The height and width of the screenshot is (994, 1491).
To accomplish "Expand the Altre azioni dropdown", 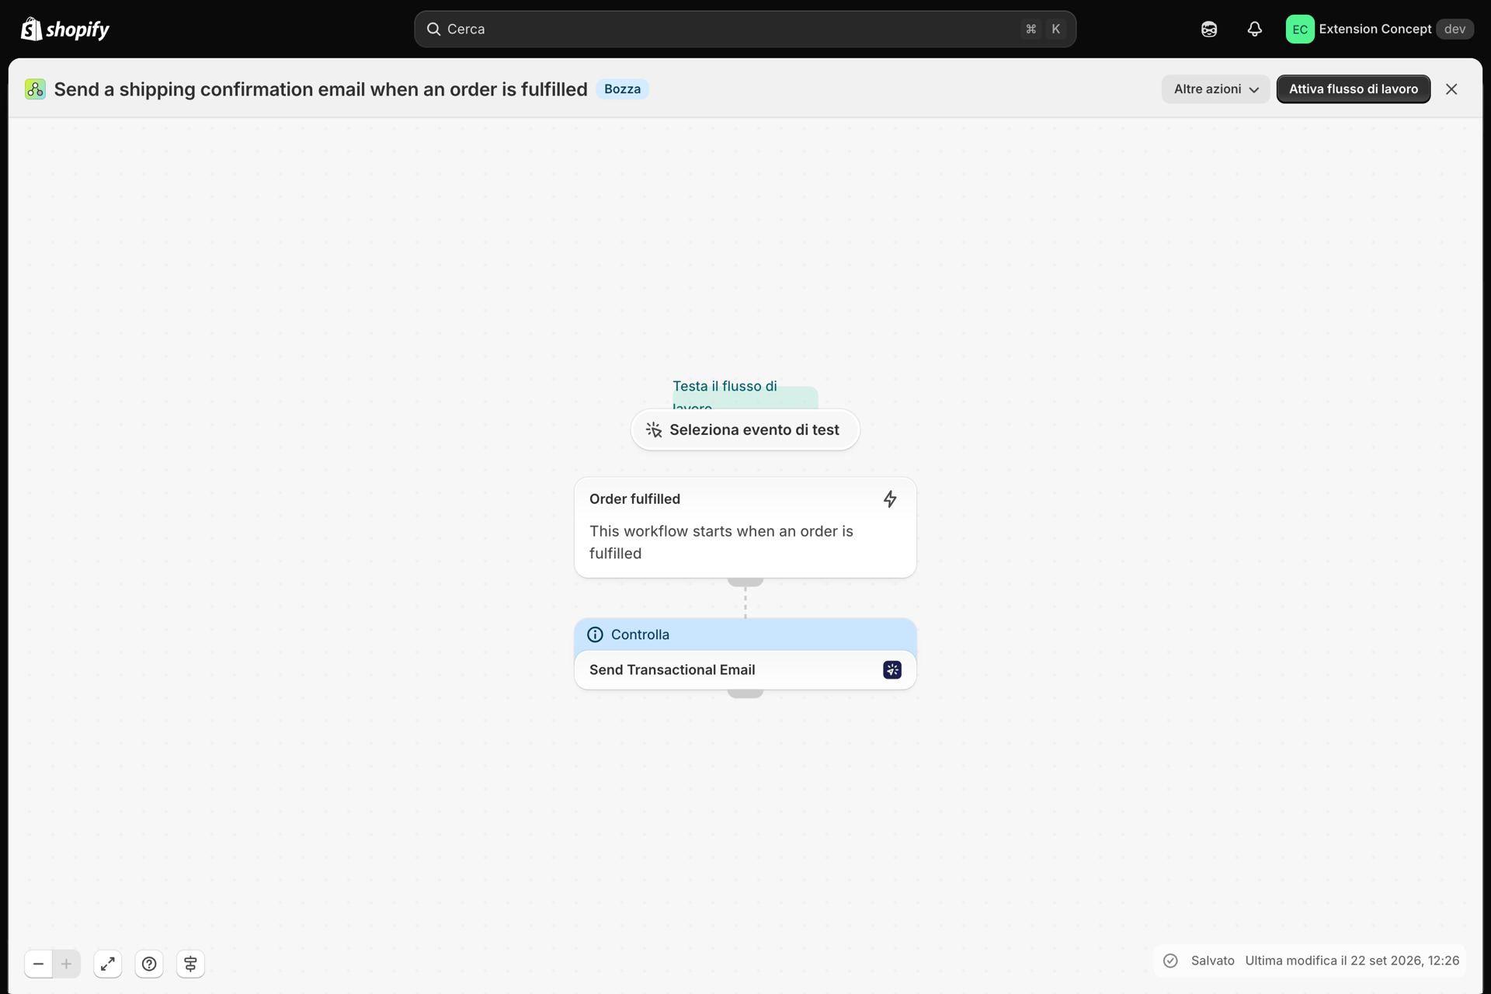I will point(1215,89).
